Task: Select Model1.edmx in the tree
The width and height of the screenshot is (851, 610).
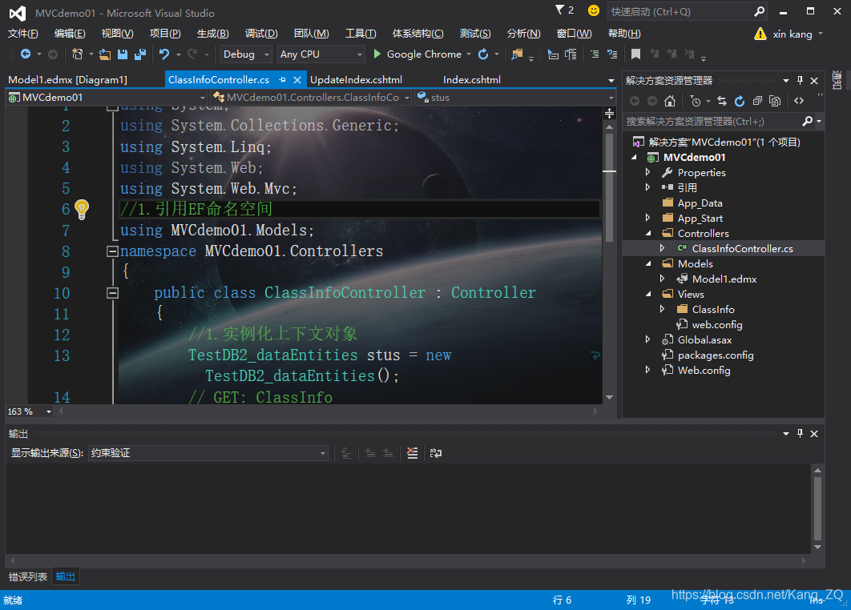Action: click(x=724, y=279)
